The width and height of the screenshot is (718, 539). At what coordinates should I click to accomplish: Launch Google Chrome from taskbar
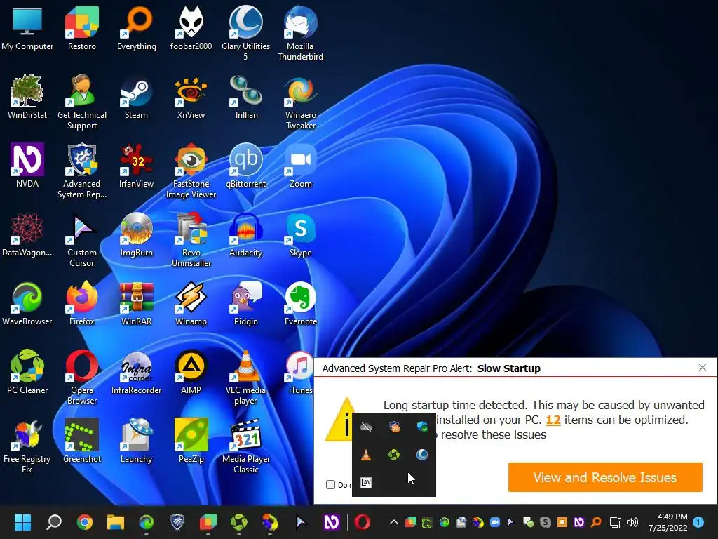[x=85, y=522]
